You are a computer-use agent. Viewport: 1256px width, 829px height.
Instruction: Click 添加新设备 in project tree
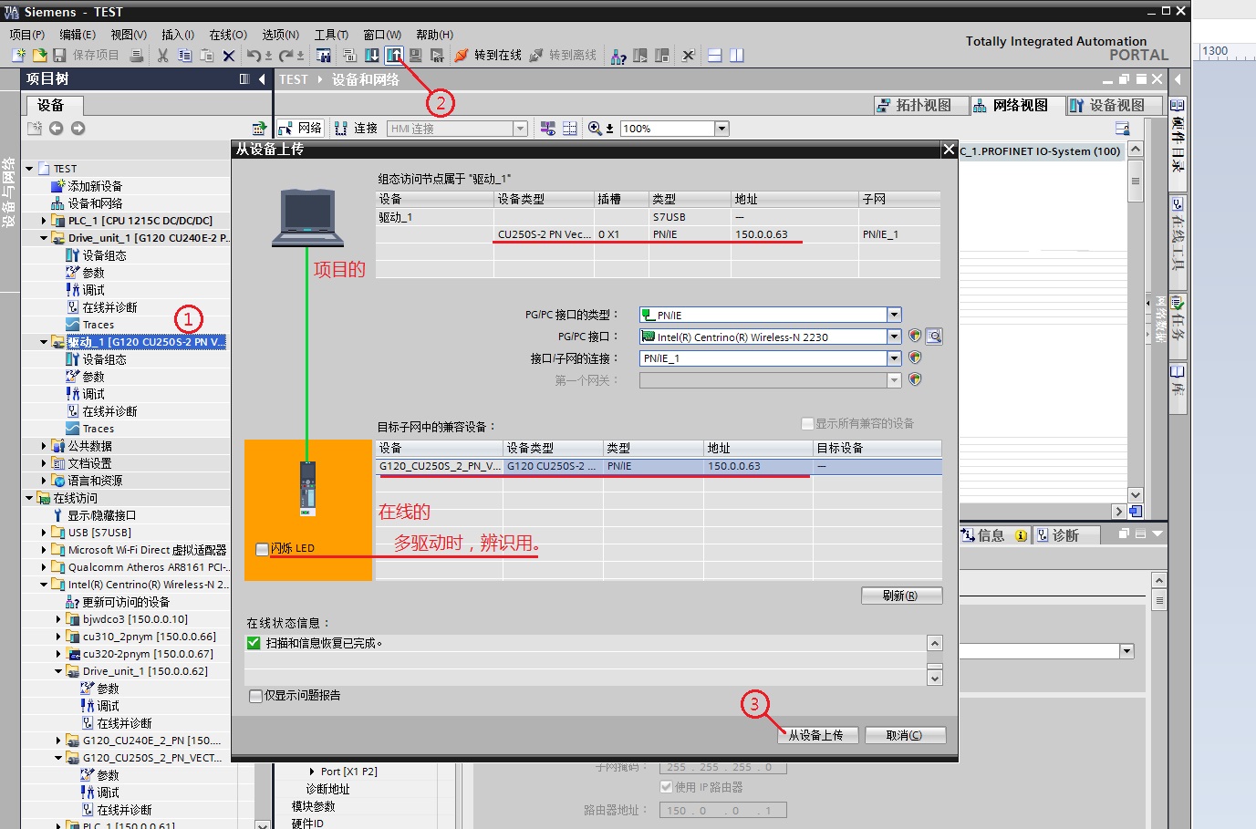point(95,186)
